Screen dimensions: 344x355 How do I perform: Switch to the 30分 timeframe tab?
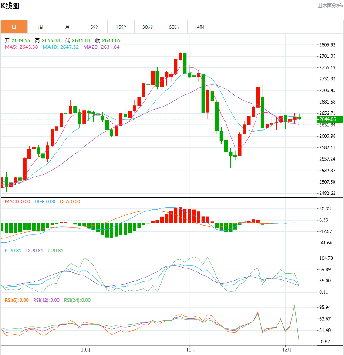[x=147, y=27]
